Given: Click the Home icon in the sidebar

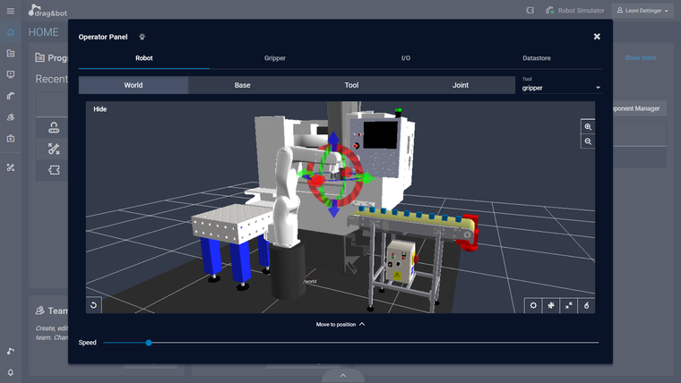Looking at the screenshot, I should 11,32.
